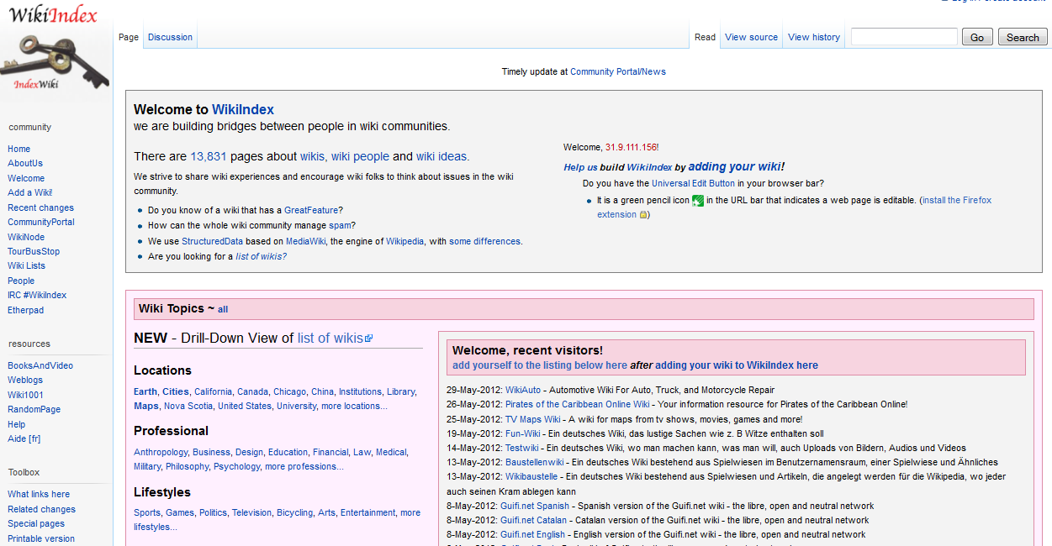Open Printable version in Toolbox

coord(41,538)
